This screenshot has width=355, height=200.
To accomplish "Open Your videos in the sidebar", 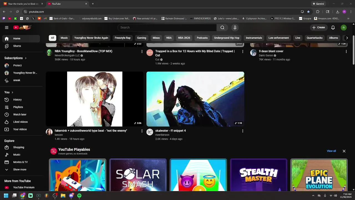I will 21,129.
